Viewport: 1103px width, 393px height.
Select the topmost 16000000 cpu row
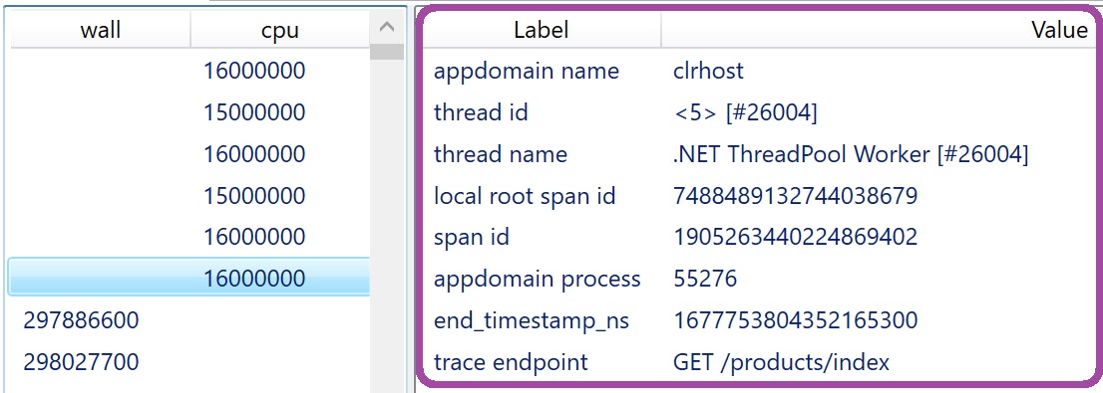coord(188,71)
